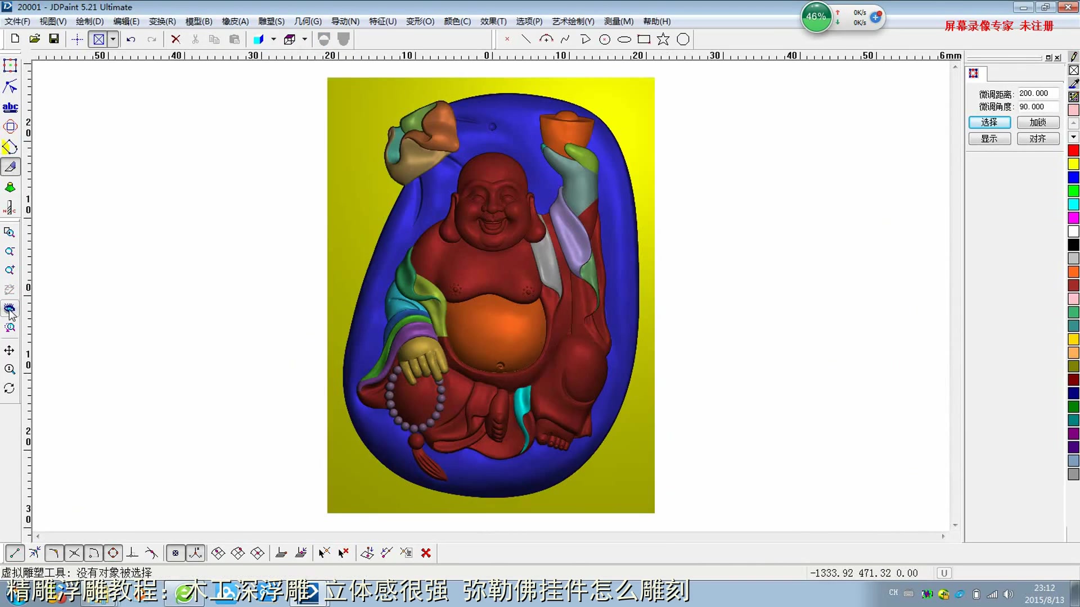Toggle the intersection snap button in bottom toolbar

tap(74, 553)
